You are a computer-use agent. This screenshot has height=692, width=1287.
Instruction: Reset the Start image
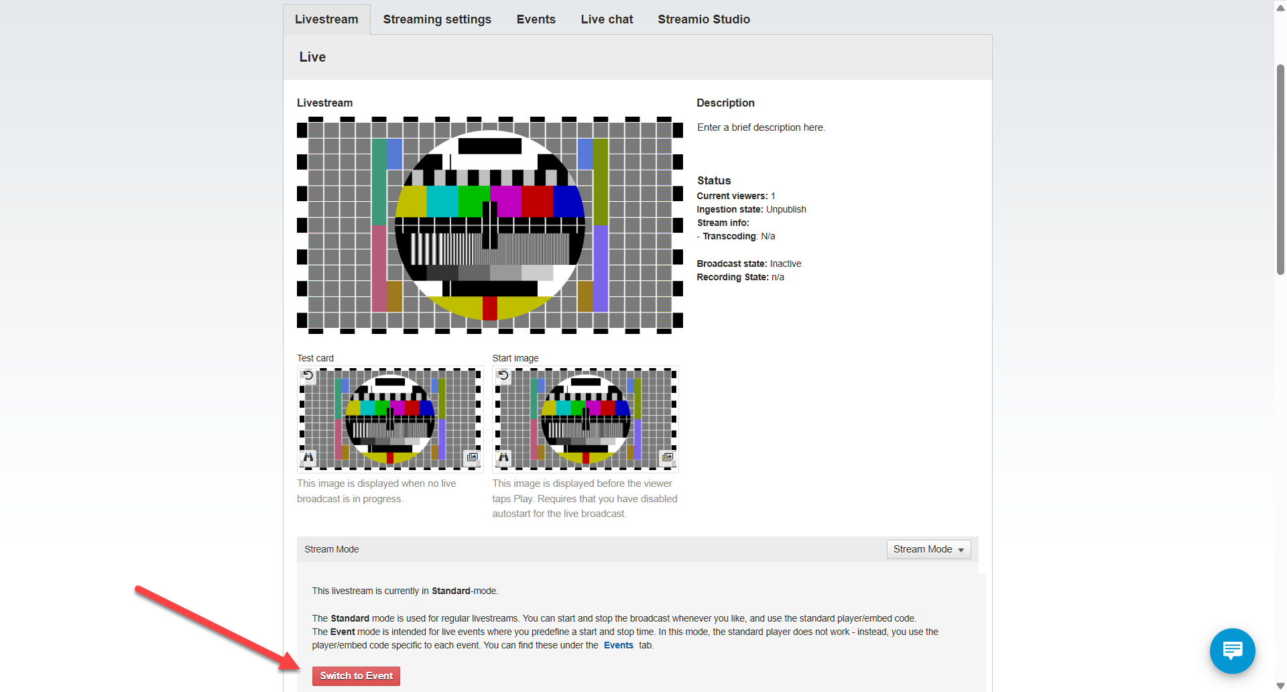503,376
